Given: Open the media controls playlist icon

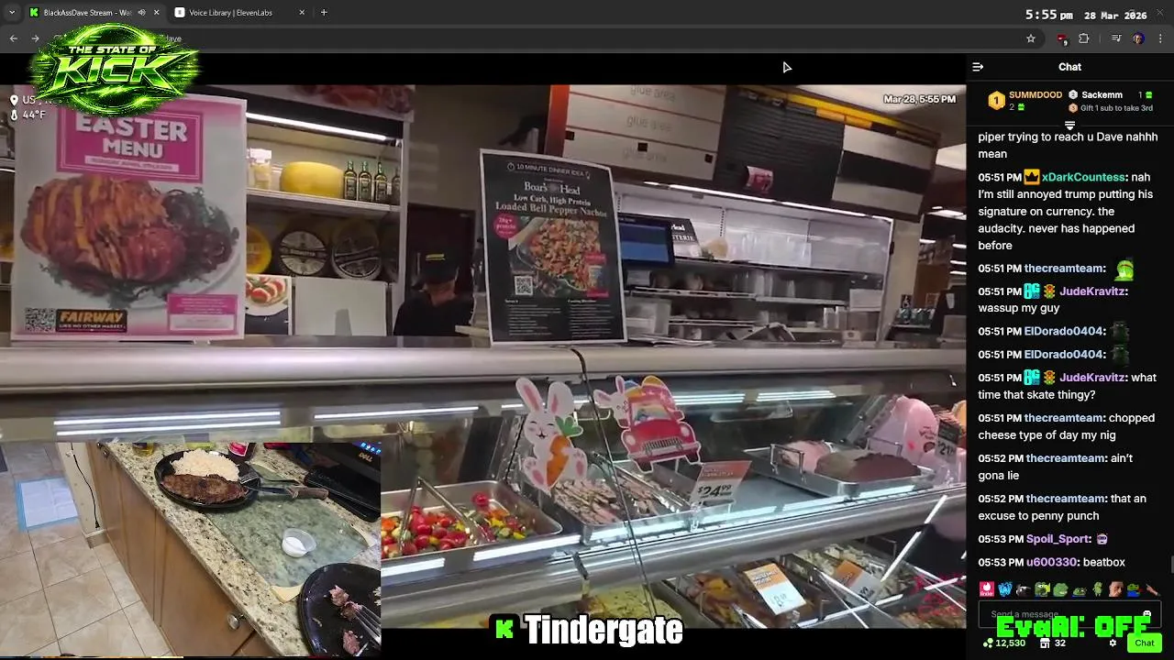Looking at the screenshot, I should coord(1116,38).
